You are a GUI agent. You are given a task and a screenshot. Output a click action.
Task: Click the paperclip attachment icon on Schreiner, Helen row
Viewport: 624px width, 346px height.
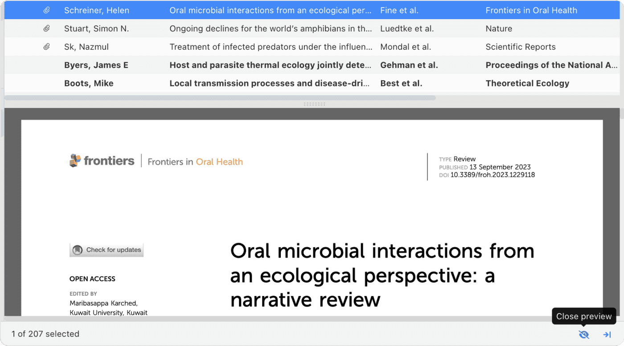click(48, 10)
